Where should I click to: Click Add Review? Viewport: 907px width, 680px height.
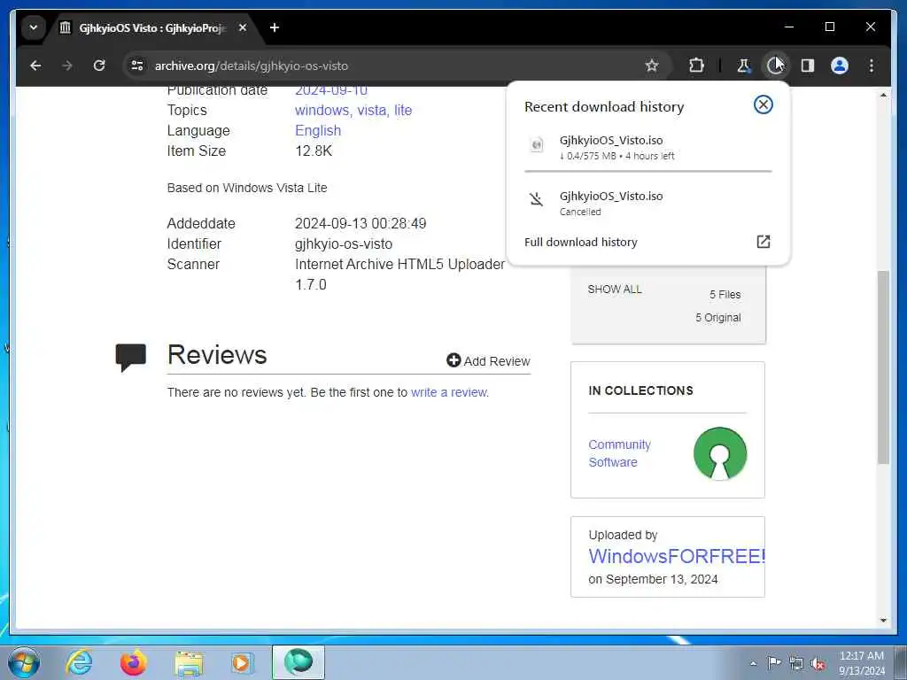(x=488, y=361)
